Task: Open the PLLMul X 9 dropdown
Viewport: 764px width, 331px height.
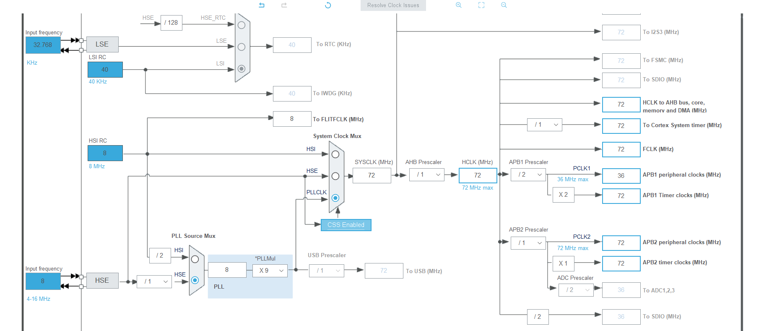Action: [270, 271]
